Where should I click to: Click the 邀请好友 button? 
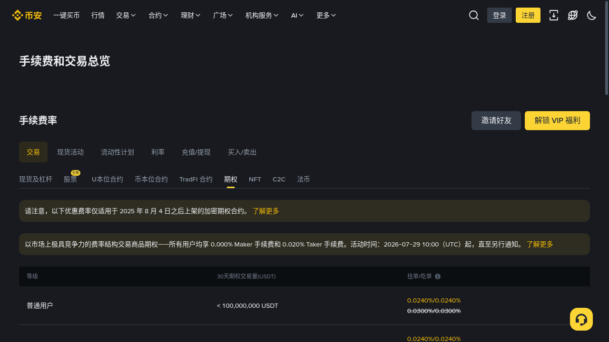(496, 121)
